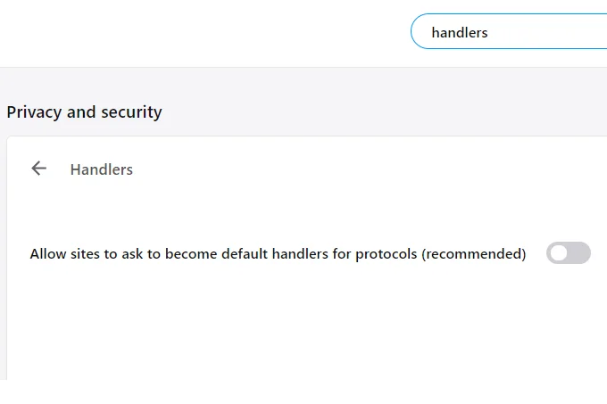Click the "Handlers" page title
607x404 pixels.
tap(102, 169)
